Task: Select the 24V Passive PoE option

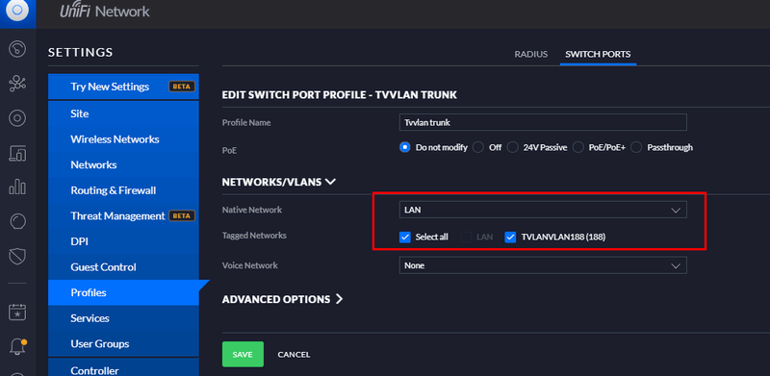Action: 513,147
